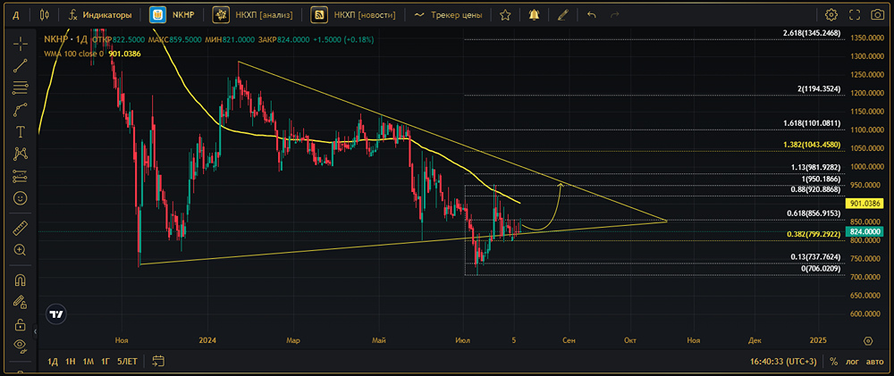Add symbol to favorites with star icon
Viewport: 894px width, 376px height.
(505, 15)
